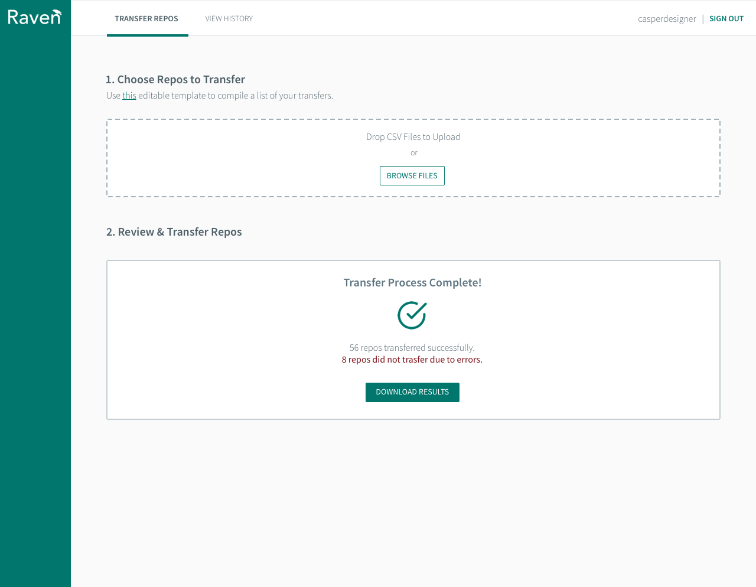The image size is (756, 587).
Task: Open the View History tab
Action: 229,19
